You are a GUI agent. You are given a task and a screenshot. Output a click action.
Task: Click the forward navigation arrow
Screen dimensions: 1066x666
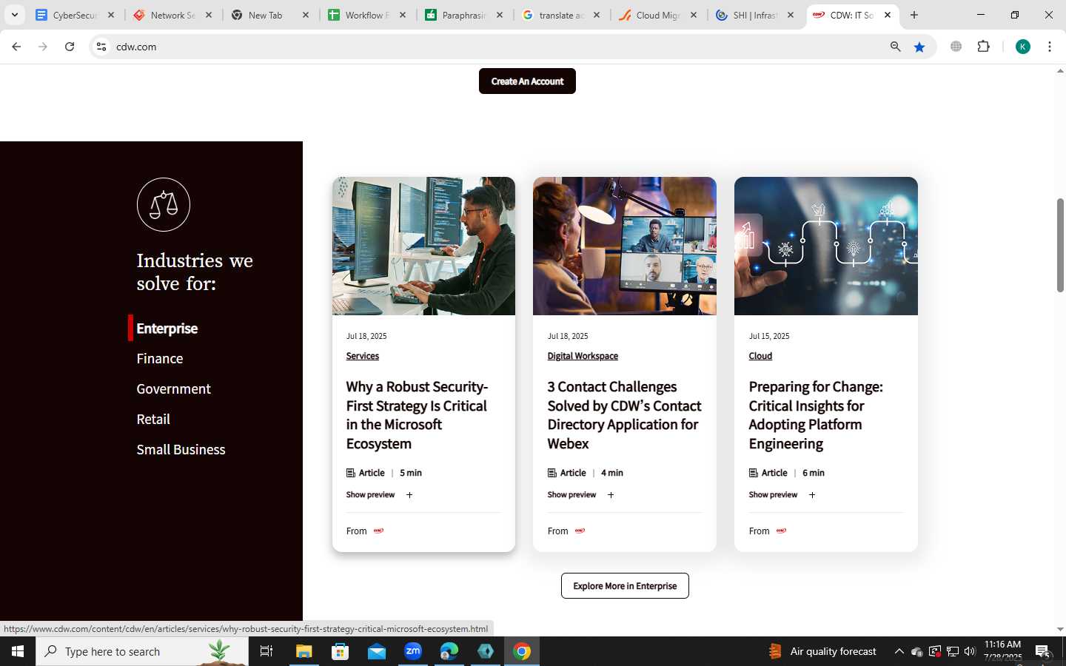click(43, 47)
